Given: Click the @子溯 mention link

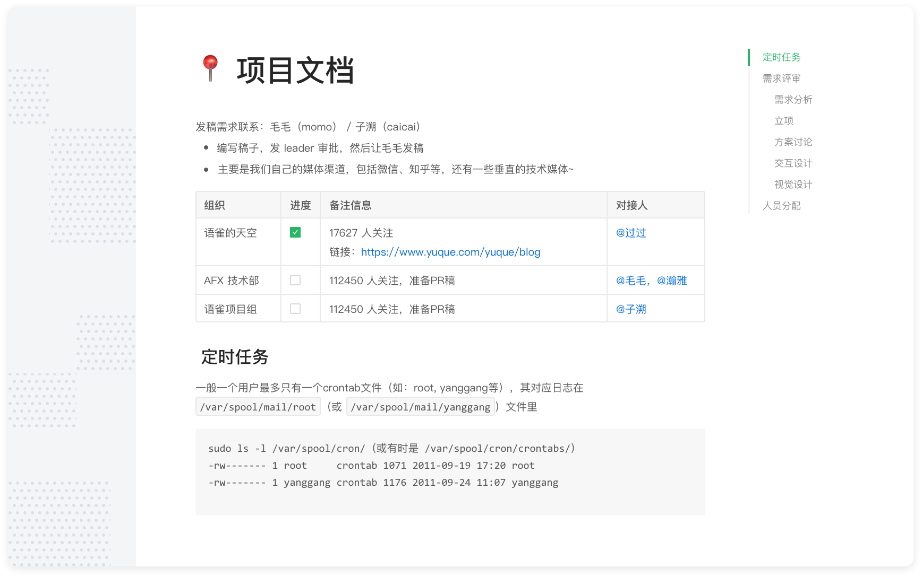Looking at the screenshot, I should click(630, 309).
